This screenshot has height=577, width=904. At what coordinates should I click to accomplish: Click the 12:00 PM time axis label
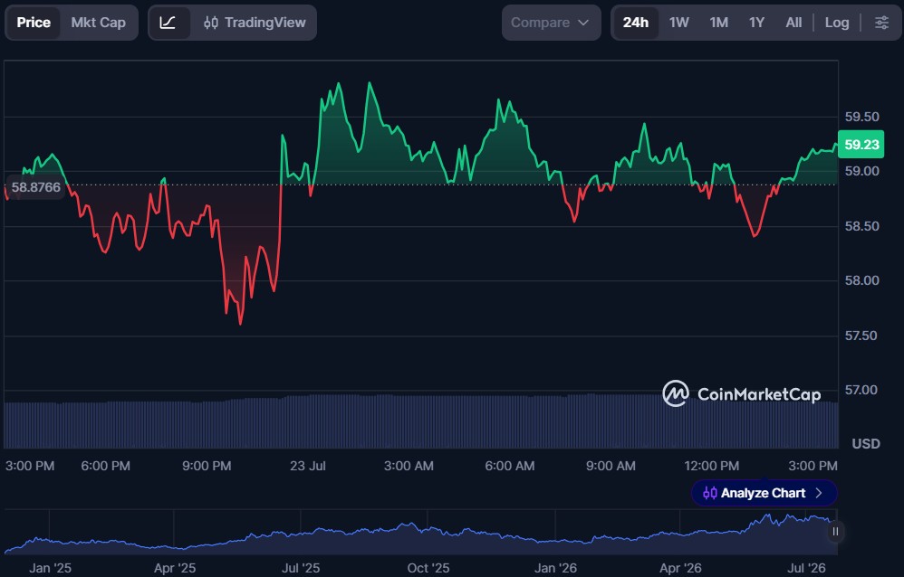tap(711, 466)
